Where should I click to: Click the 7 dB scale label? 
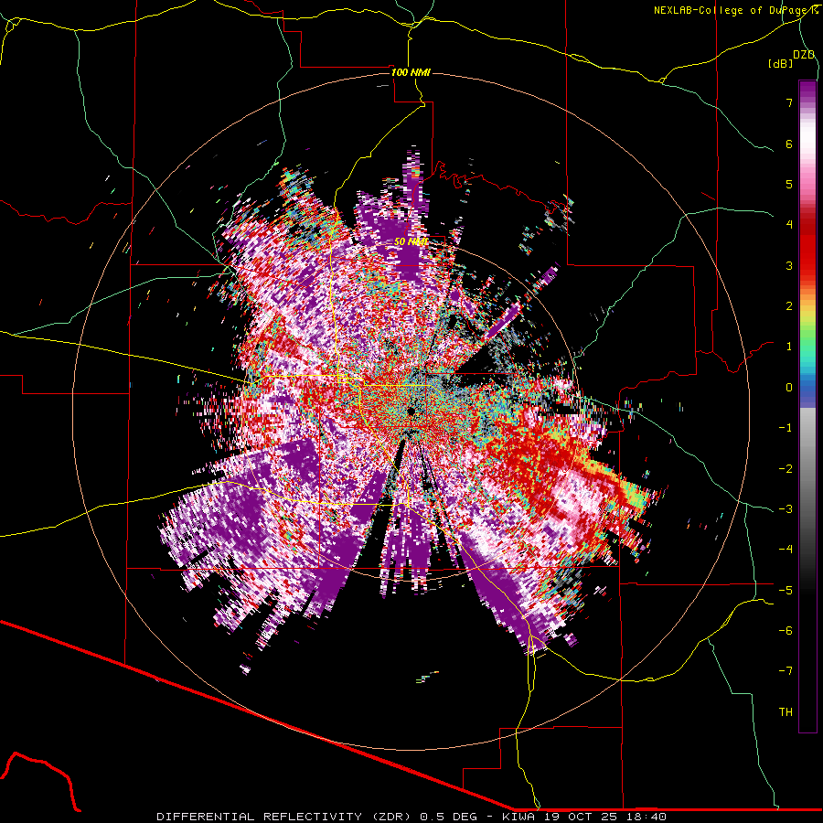coord(789,102)
